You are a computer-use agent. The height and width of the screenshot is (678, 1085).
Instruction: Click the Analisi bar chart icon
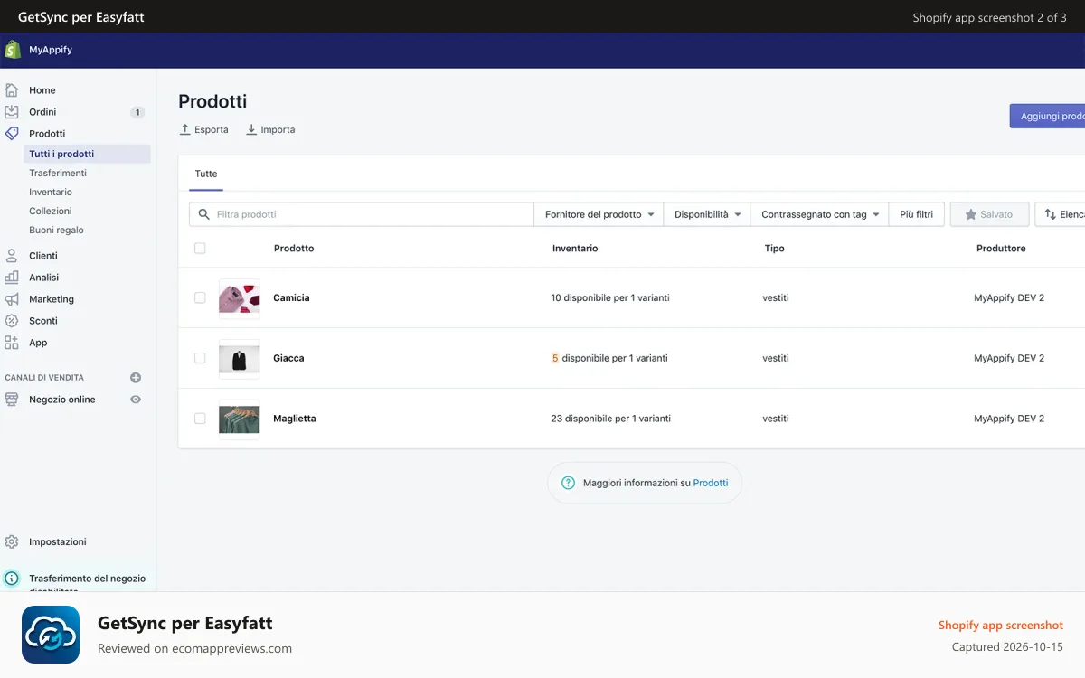[12, 278]
